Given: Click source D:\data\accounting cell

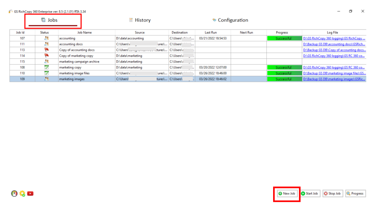Looking at the screenshot, I should click(142, 38).
